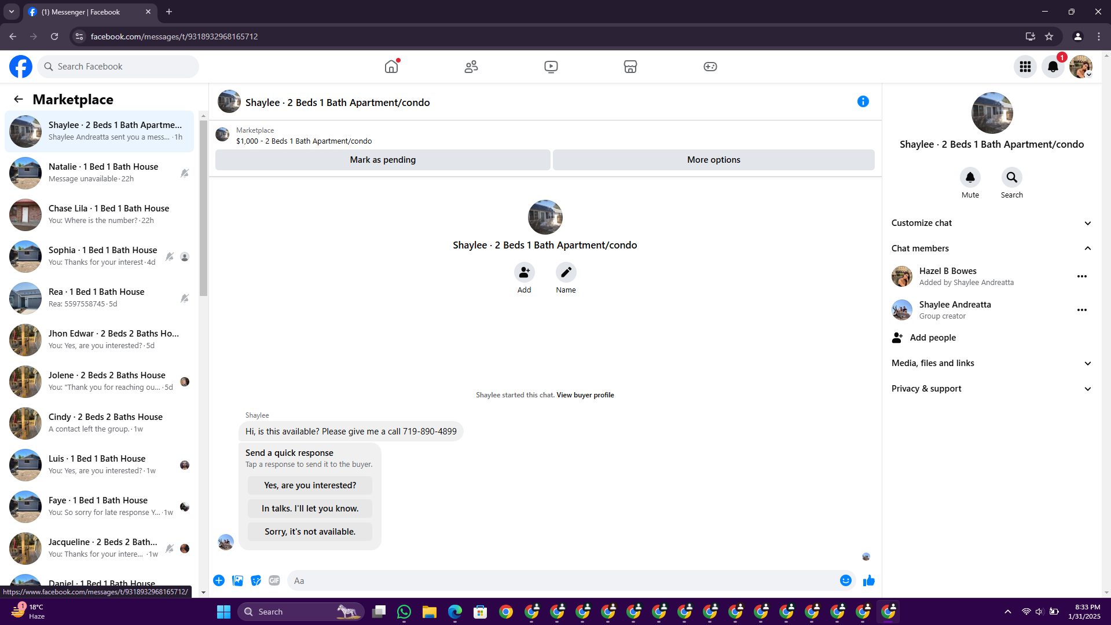Click Mark as pending button

tap(383, 160)
